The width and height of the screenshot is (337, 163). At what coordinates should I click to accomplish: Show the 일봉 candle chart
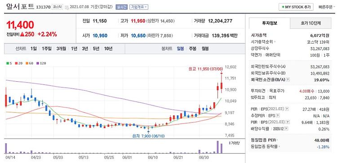click(x=180, y=48)
